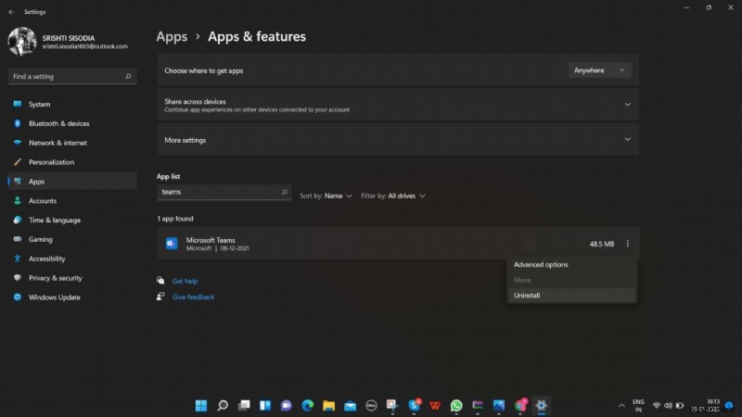Open Widgets from the taskbar

point(265,405)
